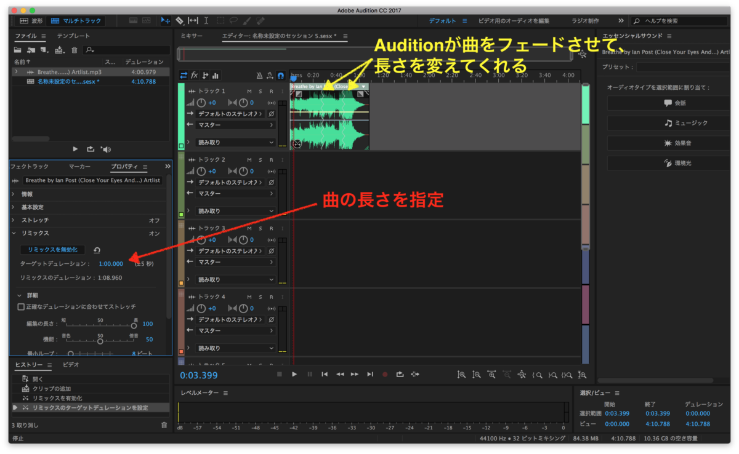Image resolution: width=739 pixels, height=454 pixels.
Task: Import file icon in Files panel
Action: coord(31,50)
